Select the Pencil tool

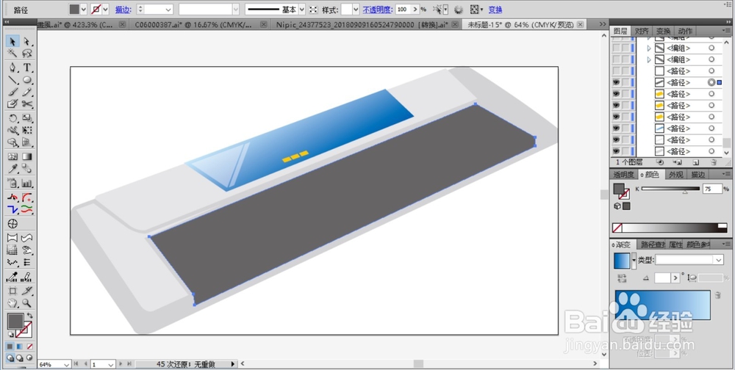coord(26,92)
